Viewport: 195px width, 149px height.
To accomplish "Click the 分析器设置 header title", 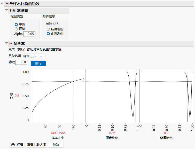I will point(19,11).
